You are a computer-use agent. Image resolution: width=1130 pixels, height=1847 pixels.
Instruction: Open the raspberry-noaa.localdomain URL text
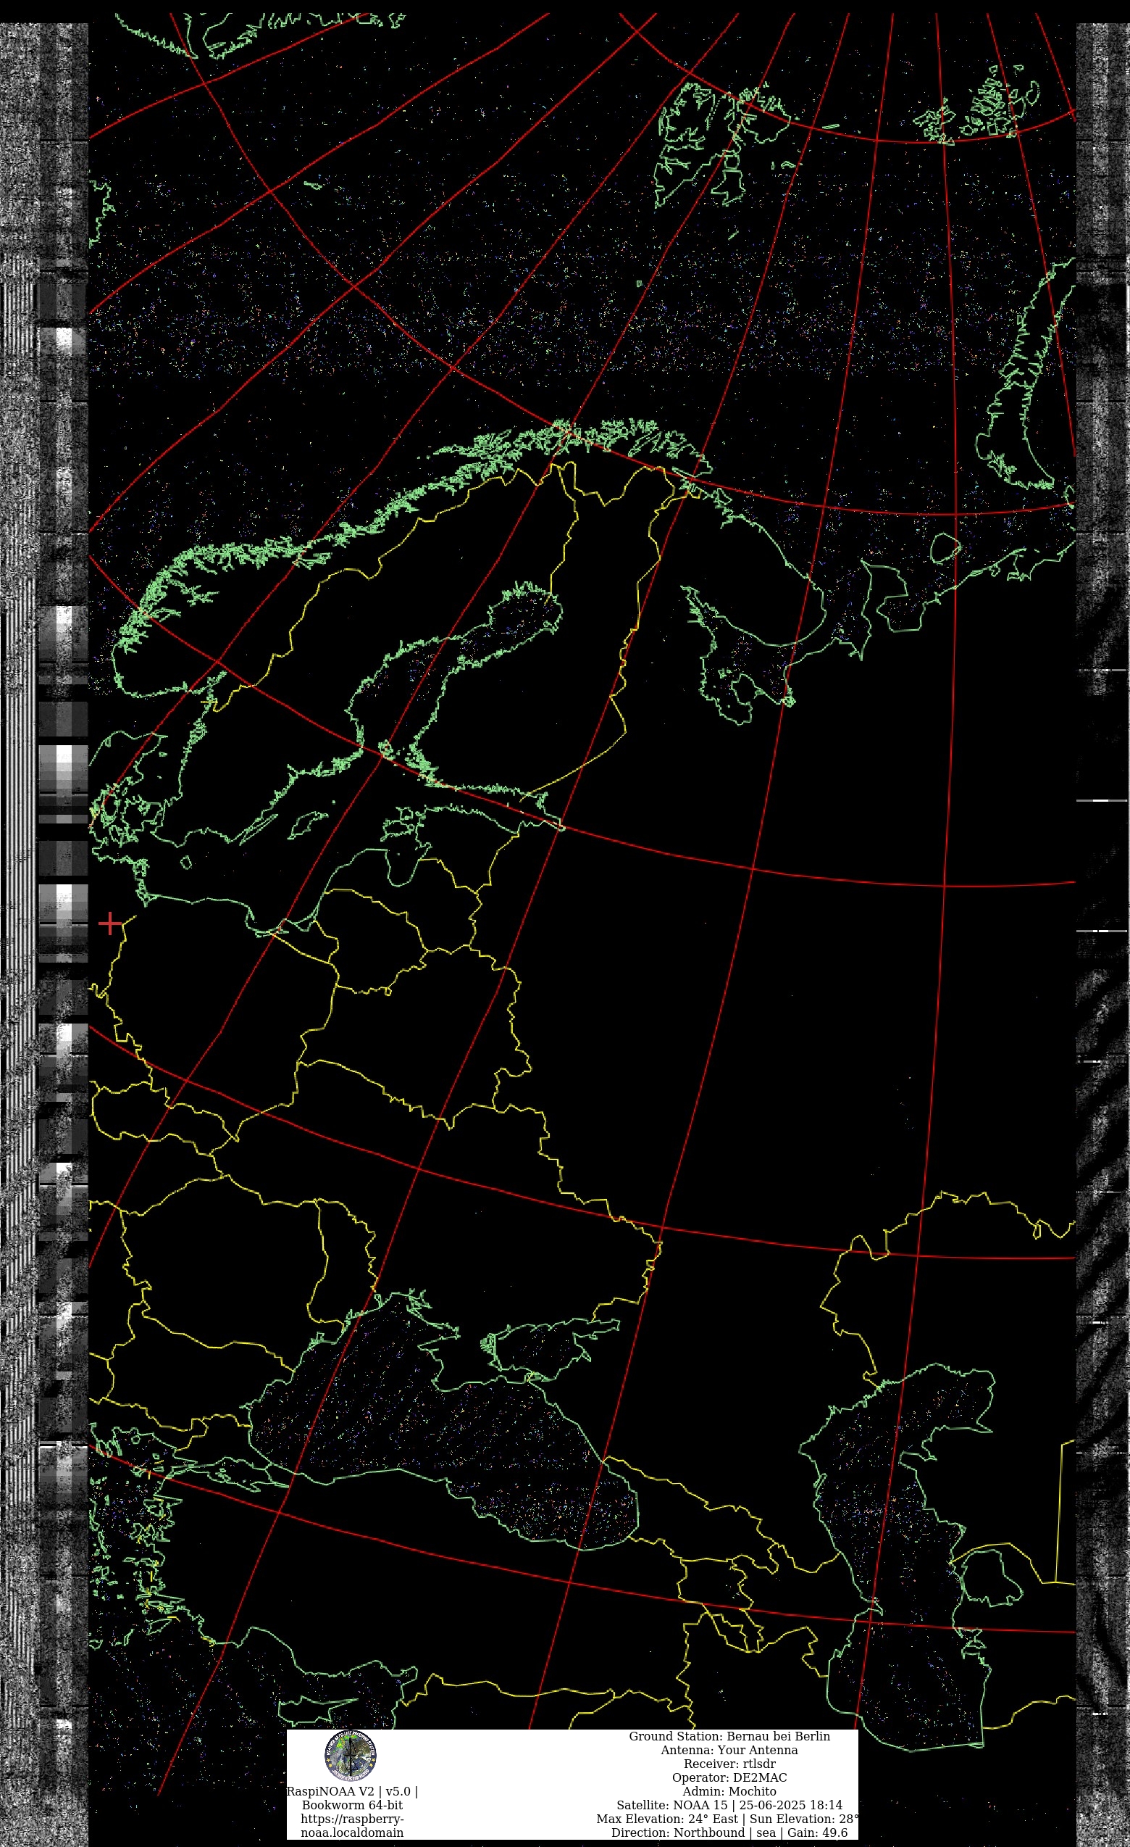pos(352,1825)
